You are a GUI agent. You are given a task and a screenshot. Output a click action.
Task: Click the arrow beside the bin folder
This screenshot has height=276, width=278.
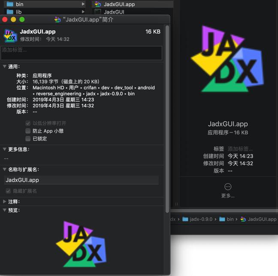click(83, 4)
